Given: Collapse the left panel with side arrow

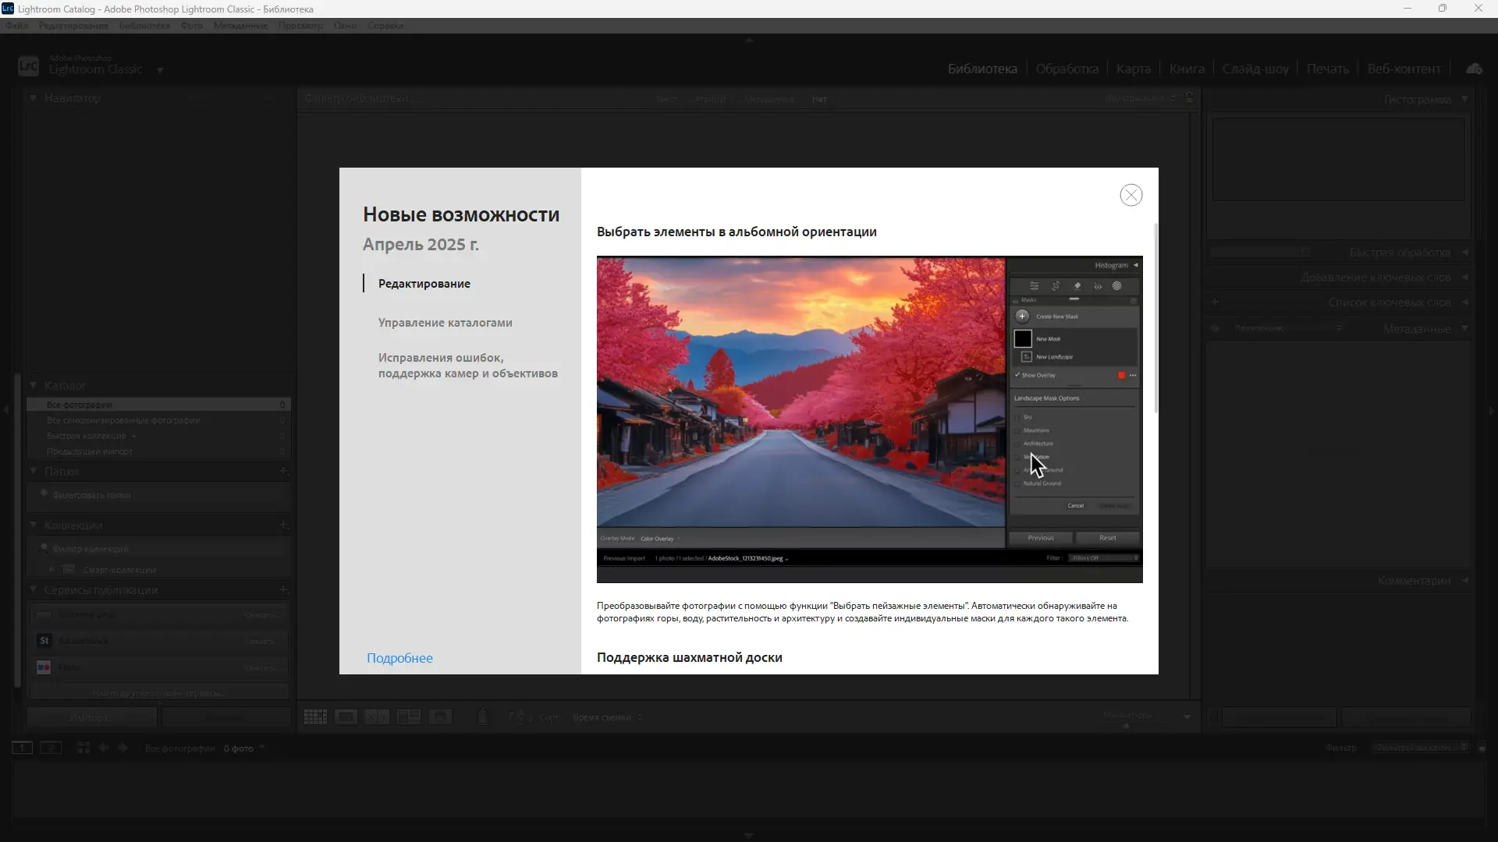Looking at the screenshot, I should tap(5, 409).
